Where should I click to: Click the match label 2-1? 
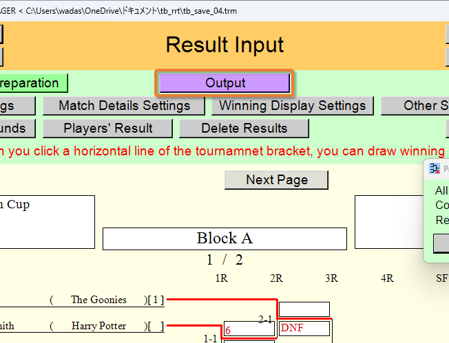[265, 319]
